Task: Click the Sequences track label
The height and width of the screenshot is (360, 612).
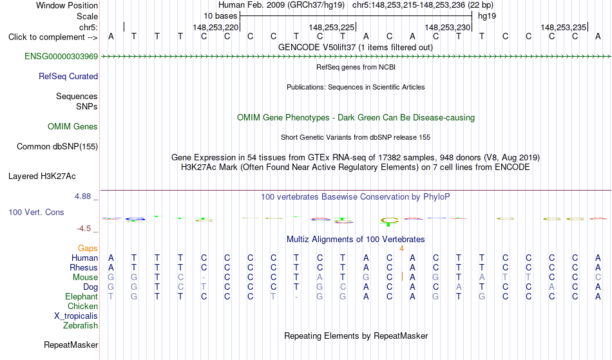Action: 77,97
